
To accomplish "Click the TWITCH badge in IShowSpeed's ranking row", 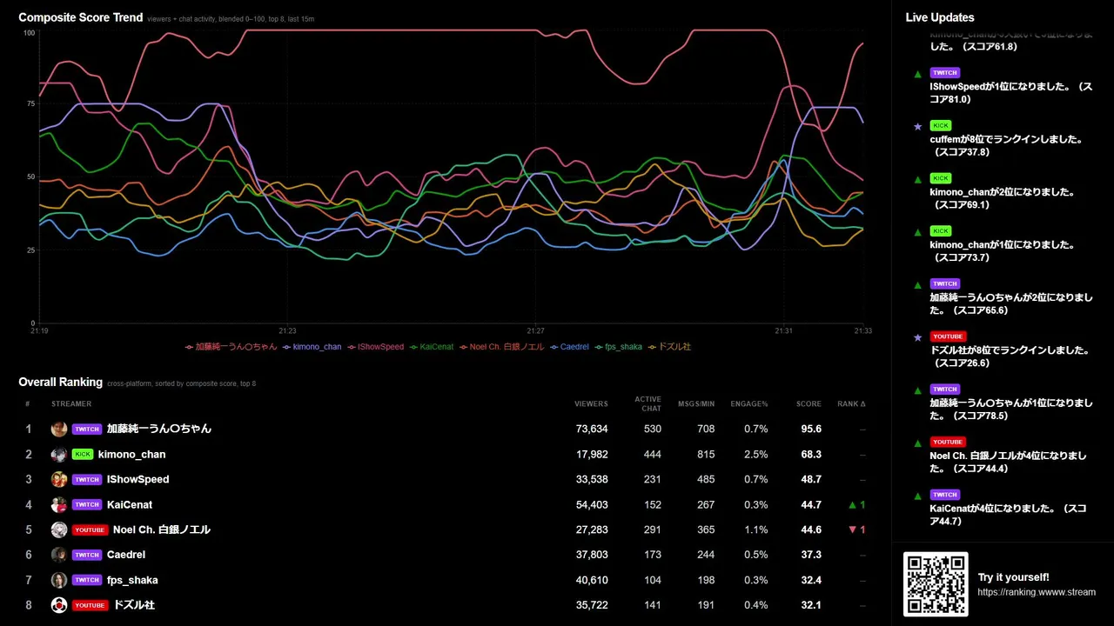I will pos(87,479).
